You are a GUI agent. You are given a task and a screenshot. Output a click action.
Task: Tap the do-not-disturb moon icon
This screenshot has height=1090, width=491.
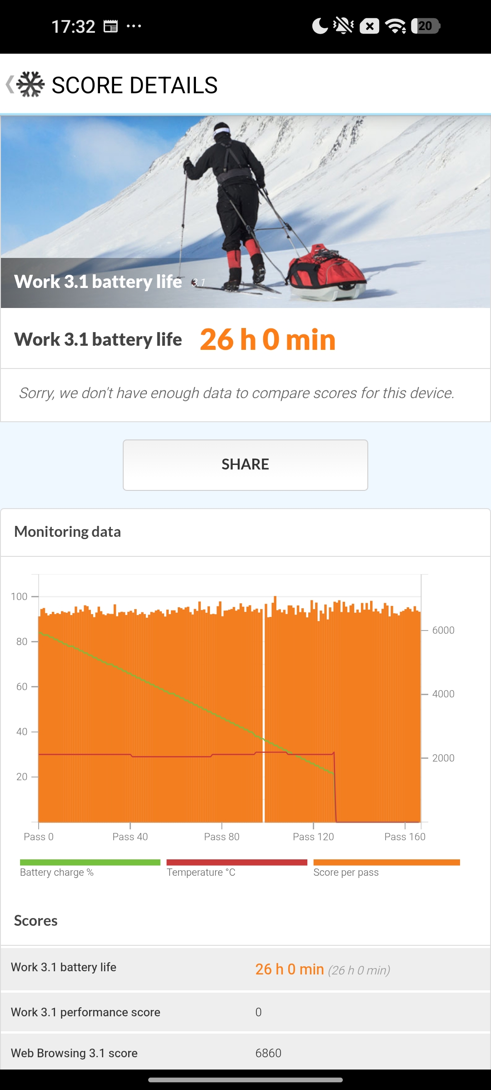tap(320, 26)
